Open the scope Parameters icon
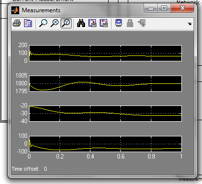202x184 pixels. [28, 23]
